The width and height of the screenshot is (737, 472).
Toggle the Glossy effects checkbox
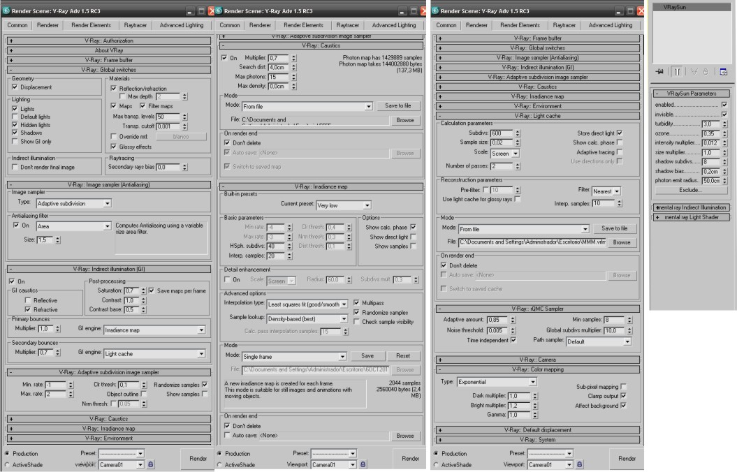[113, 147]
